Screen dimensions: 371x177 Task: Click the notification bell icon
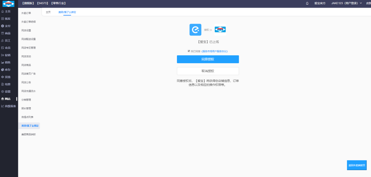click(x=307, y=3)
